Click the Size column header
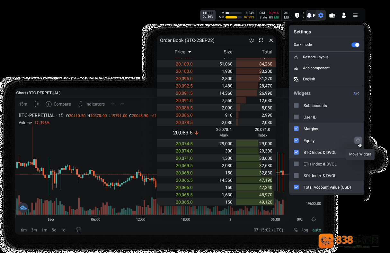The image size is (390, 253). pyautogui.click(x=228, y=52)
